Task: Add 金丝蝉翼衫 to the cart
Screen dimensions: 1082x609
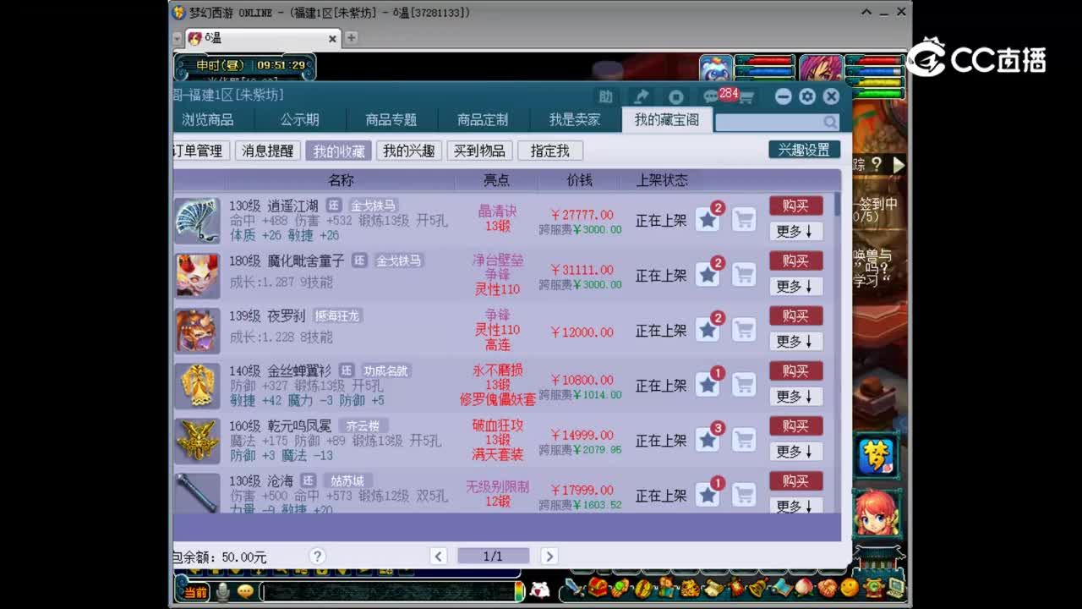Action: point(744,385)
